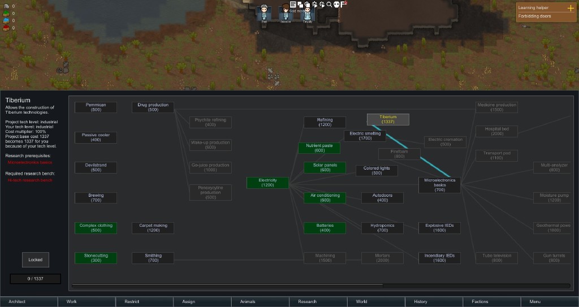Click the research tree horizontal scrollbar
Screen dimensions: 579x307
click(x=227, y=286)
